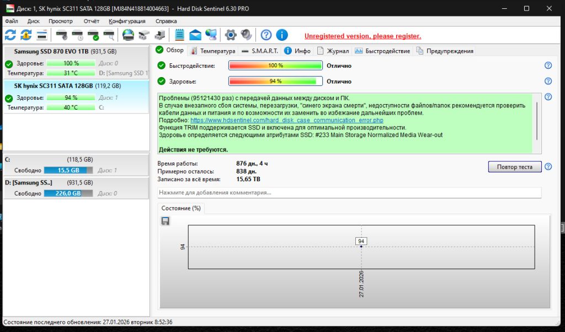Open settings via the gear icon
The width and height of the screenshot is (565, 332).
point(231,35)
